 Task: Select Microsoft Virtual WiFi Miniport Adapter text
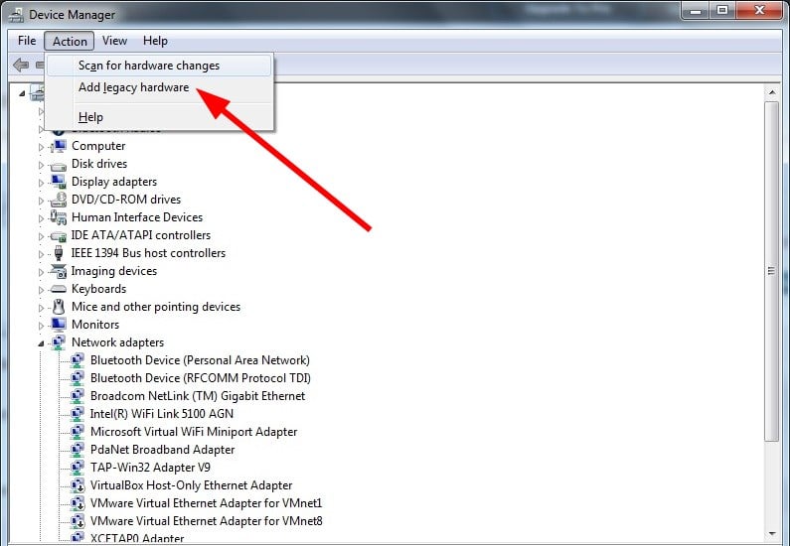[x=194, y=432]
